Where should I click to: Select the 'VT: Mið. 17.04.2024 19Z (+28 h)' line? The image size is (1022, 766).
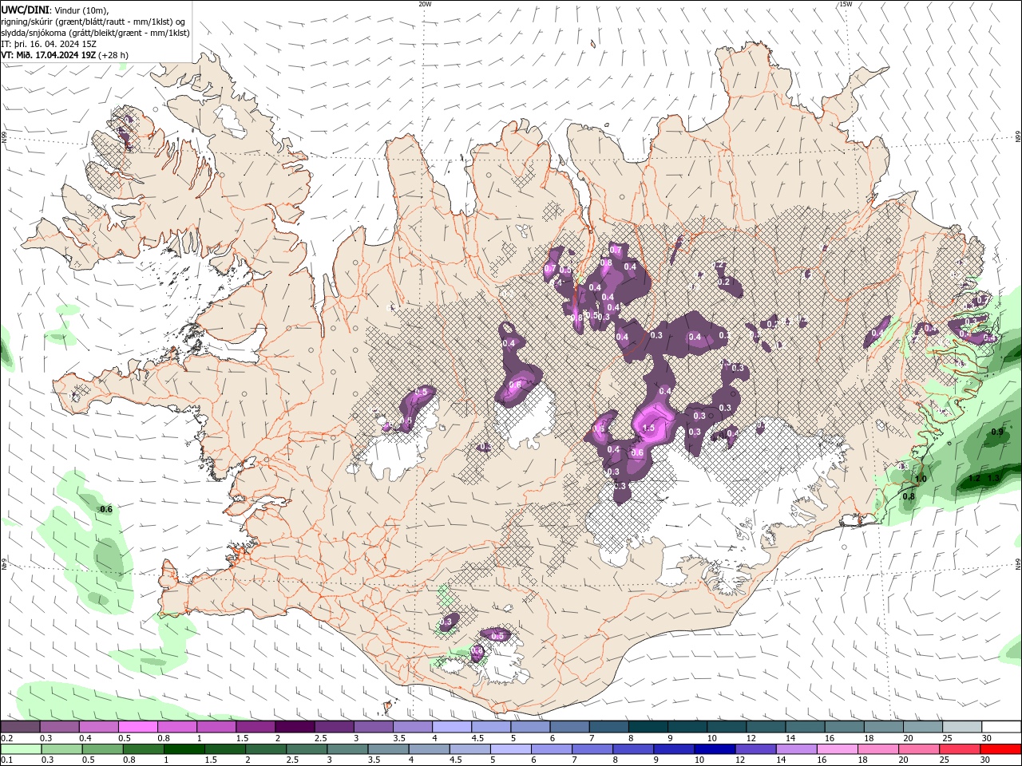pyautogui.click(x=65, y=55)
